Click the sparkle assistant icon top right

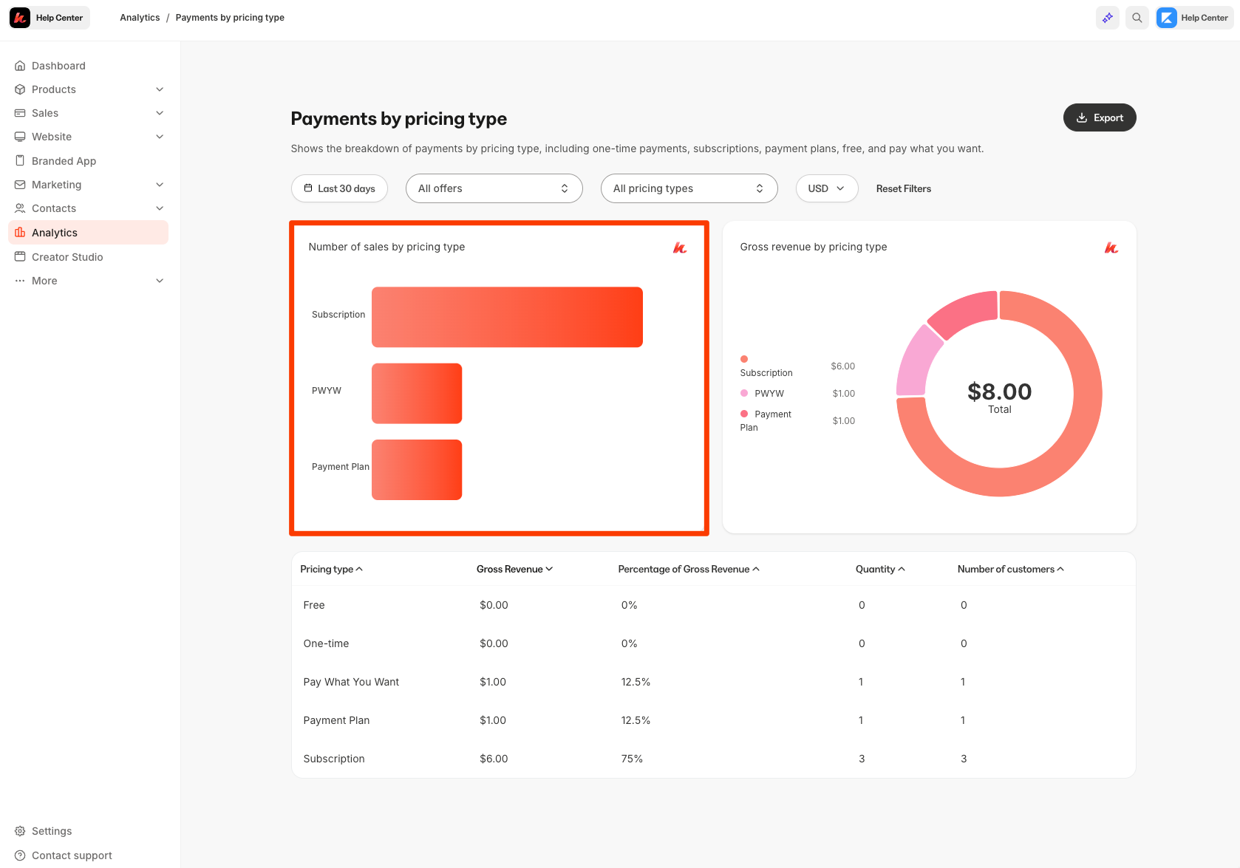[x=1107, y=17]
